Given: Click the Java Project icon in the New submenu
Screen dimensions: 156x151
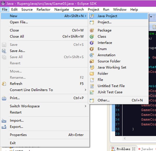Looking at the screenshot, I should click(x=92, y=16).
